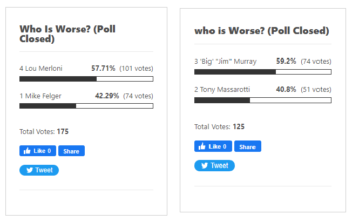Select the "1 Mike Felger" option label
359x221 pixels.
point(40,96)
